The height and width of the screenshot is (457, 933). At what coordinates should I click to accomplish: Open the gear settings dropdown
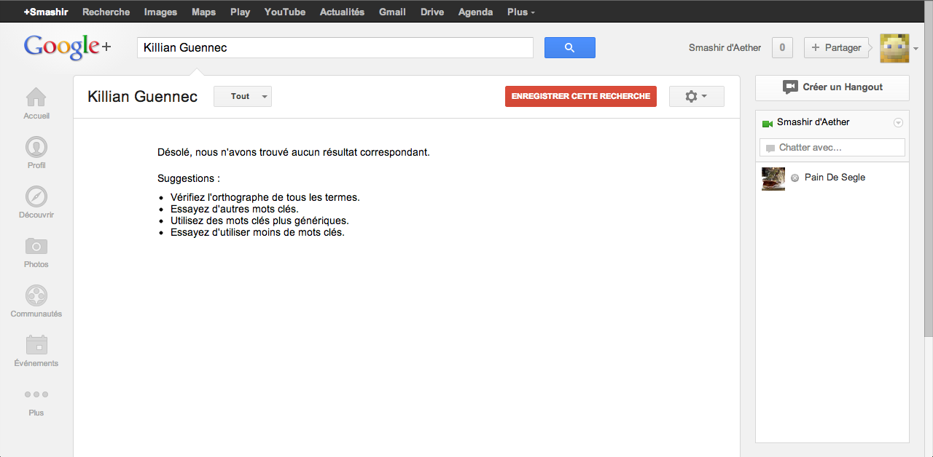pos(696,96)
